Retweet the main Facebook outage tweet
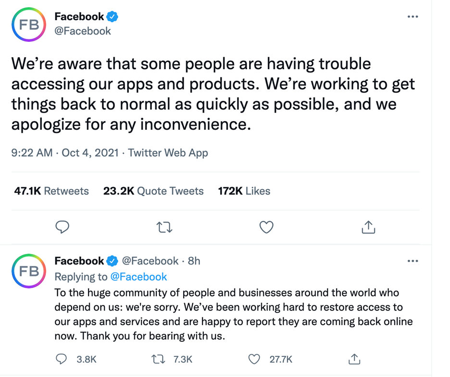 [x=164, y=227]
